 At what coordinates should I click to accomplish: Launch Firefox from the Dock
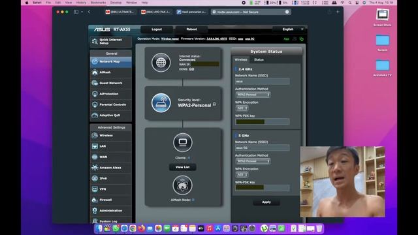(141, 228)
